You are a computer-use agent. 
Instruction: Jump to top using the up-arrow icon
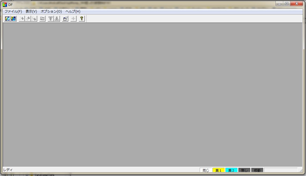point(50,18)
